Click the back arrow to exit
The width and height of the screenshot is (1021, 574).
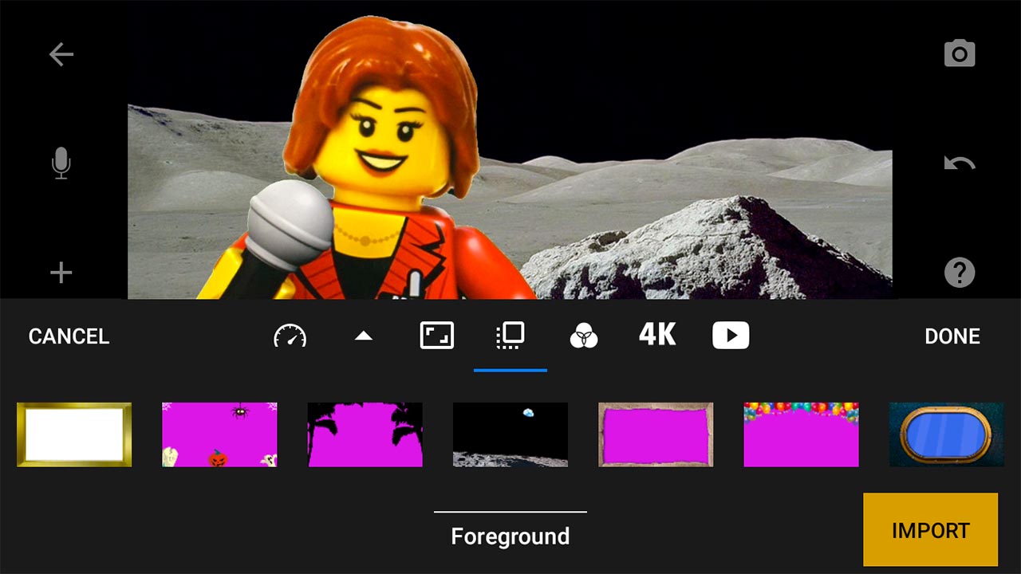click(x=61, y=54)
